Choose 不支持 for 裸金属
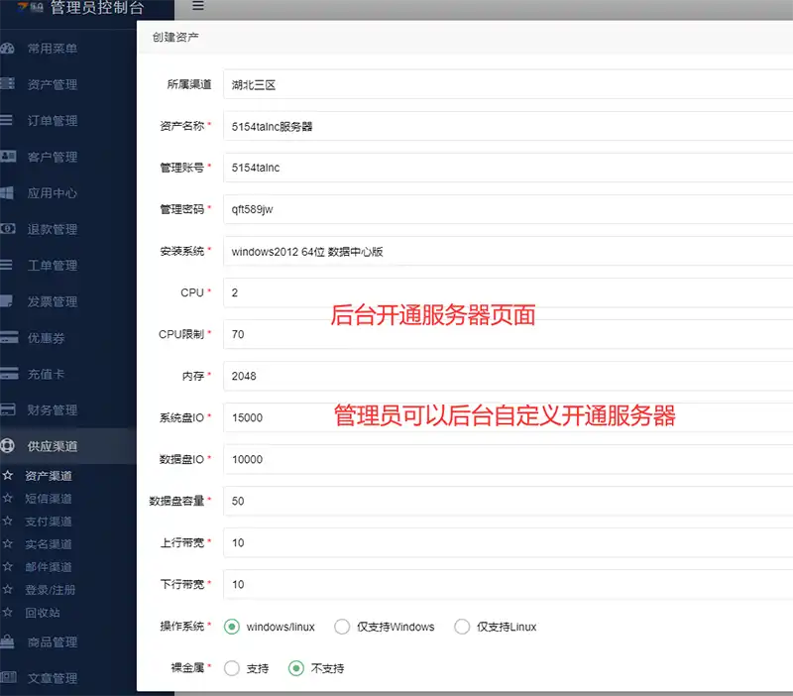Image resolution: width=793 pixels, height=696 pixels. coord(296,668)
